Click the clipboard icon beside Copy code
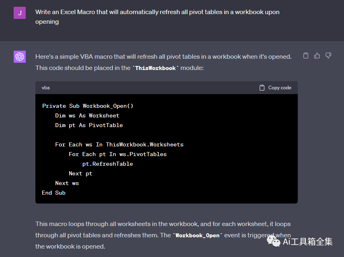This screenshot has height=257, width=344. 262,88
